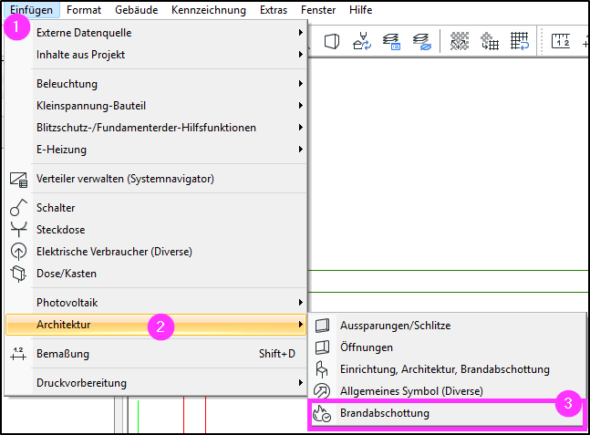
Task: Select Allgemeines Symbol (Diverse) entry
Action: 411,391
